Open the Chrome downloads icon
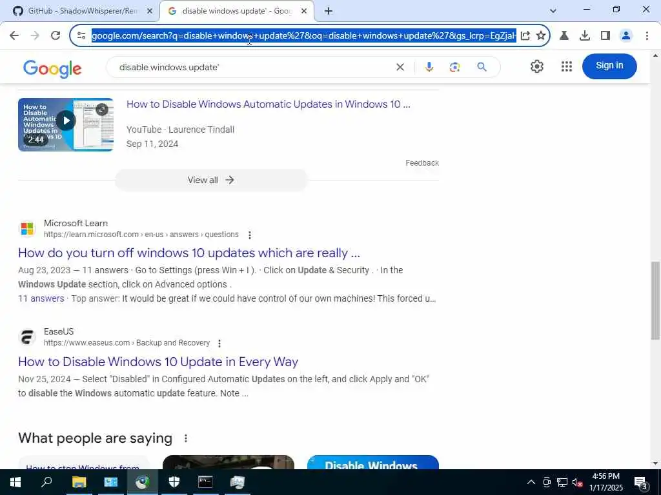The height and width of the screenshot is (495, 661). tap(585, 36)
